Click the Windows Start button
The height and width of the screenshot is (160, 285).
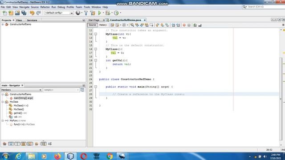click(6, 156)
